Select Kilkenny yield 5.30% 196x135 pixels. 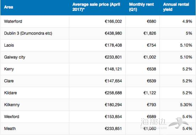186,105
